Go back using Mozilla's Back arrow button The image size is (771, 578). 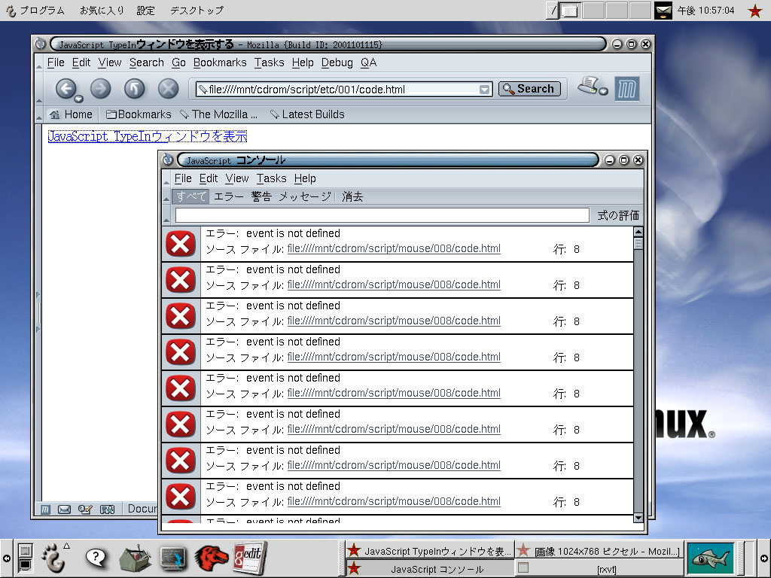pos(66,89)
